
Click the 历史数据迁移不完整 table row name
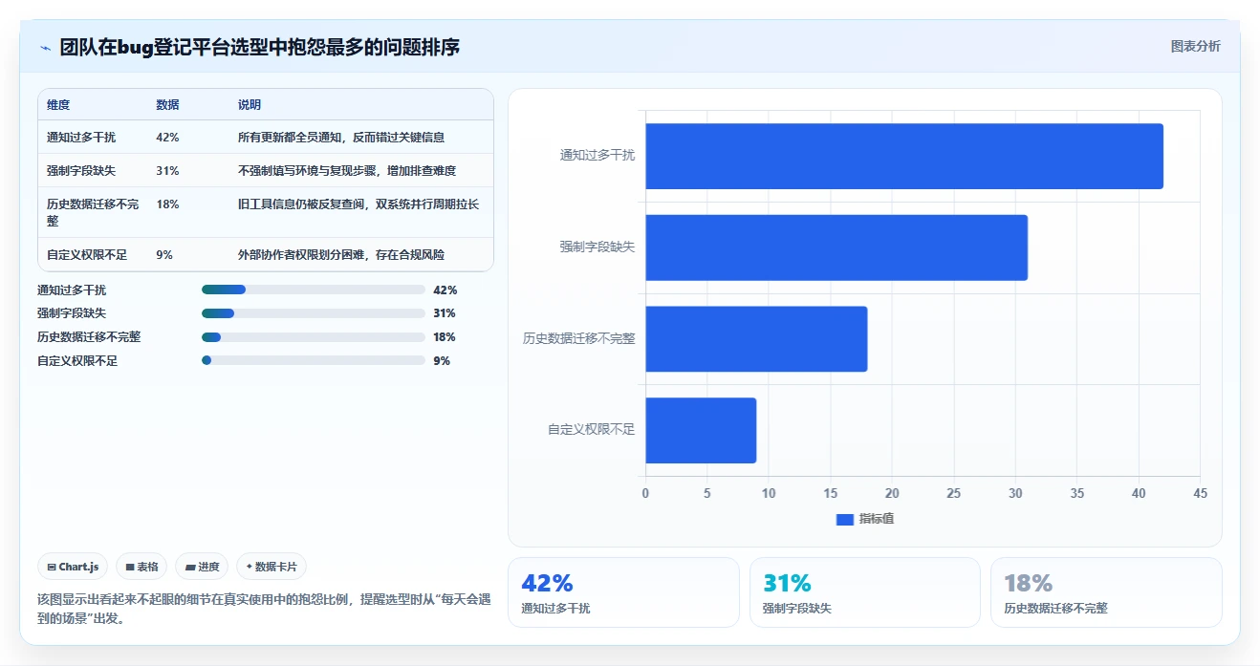click(x=94, y=212)
